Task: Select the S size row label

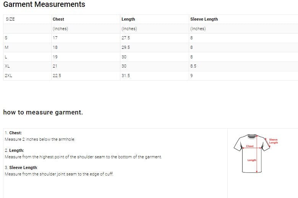Action: click(6, 38)
